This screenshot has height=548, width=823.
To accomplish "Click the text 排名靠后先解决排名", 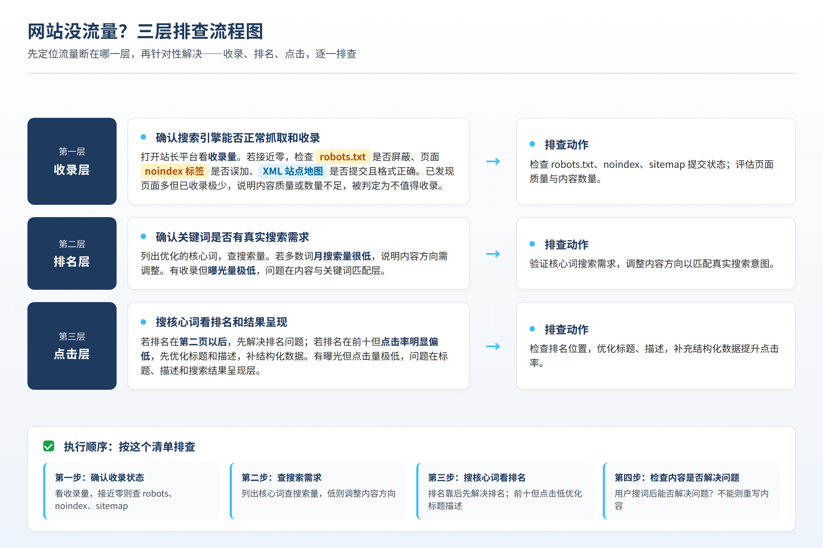I will pos(466,494).
